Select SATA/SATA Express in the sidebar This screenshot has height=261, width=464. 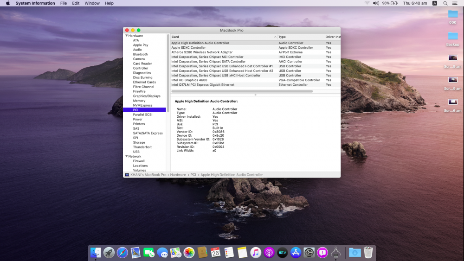(x=148, y=133)
